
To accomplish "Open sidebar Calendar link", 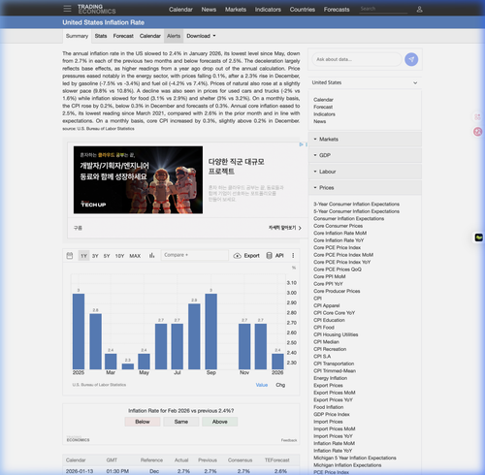I will pyautogui.click(x=323, y=100).
